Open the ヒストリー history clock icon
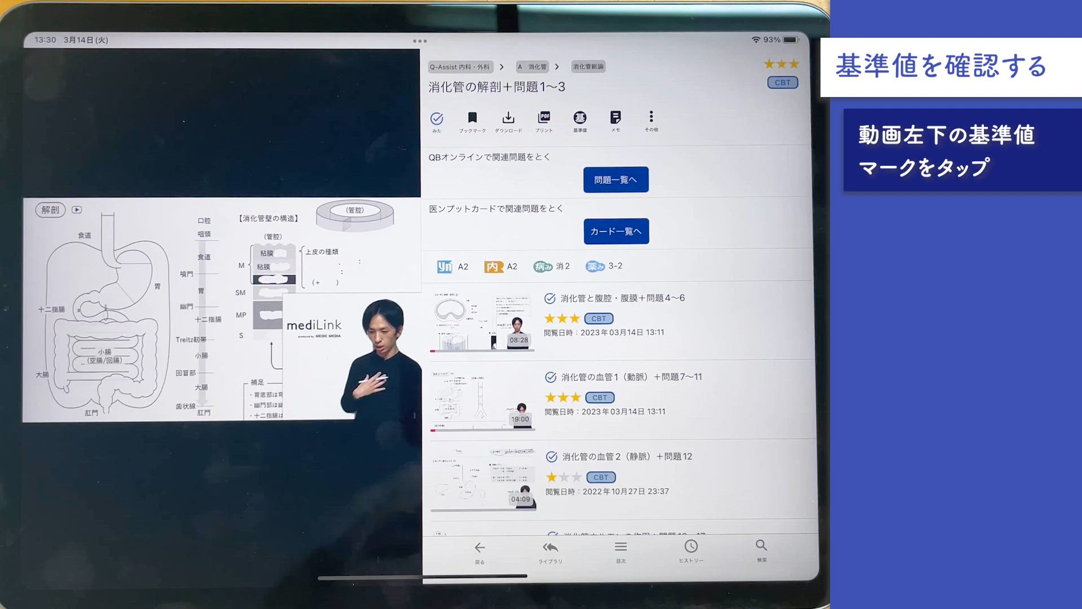1082x609 pixels. point(691,546)
